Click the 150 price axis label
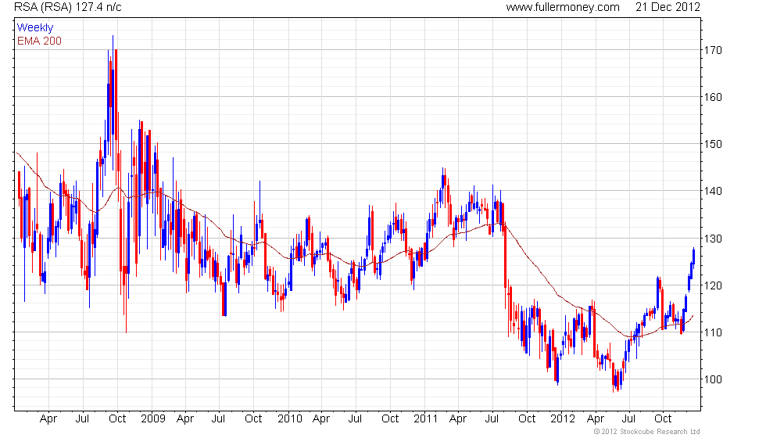This screenshot has height=438, width=766. tap(713, 144)
